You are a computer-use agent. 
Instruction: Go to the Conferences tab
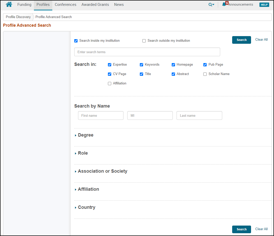(66, 5)
